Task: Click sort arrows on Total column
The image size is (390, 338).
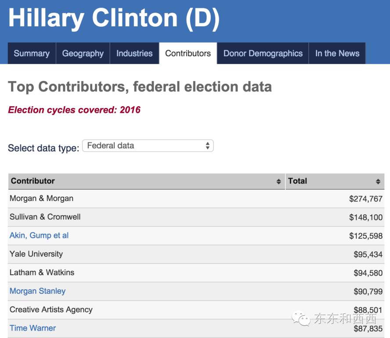Action: coord(378,182)
